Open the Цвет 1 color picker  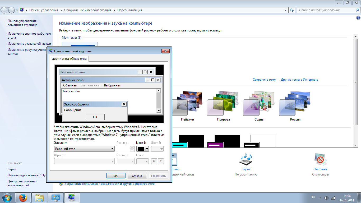tap(142, 149)
